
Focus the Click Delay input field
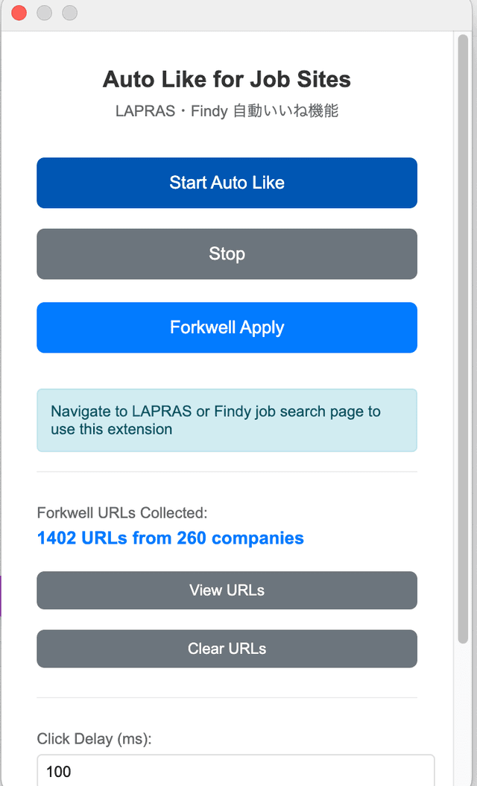(x=236, y=771)
